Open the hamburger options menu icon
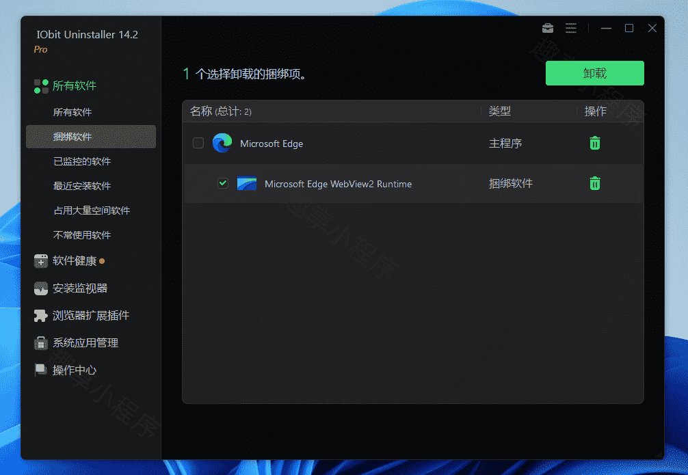Image resolution: width=688 pixels, height=475 pixels. point(571,29)
